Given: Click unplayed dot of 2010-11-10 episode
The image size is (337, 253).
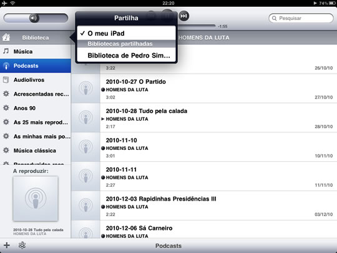Looking at the screenshot, I should (103, 148).
